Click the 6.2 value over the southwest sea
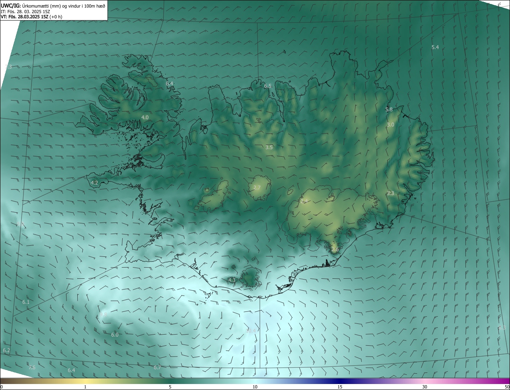 pos(6,351)
